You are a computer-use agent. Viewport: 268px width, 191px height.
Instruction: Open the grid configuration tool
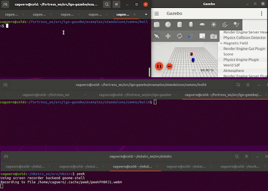coord(202,36)
